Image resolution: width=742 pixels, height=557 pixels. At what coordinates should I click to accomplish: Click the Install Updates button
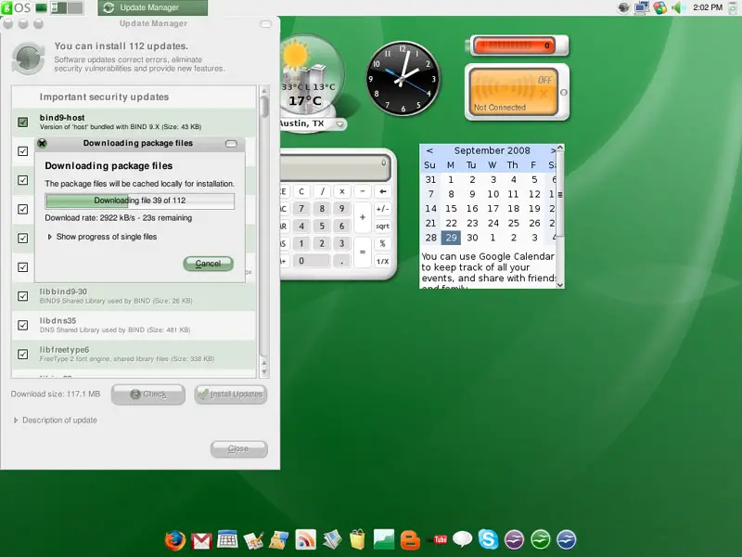(231, 394)
